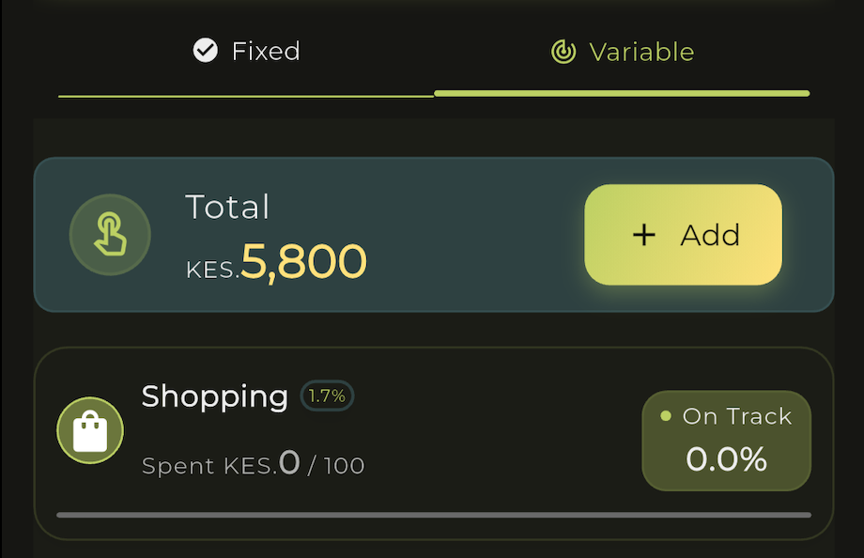Switch to the Variable tab
The width and height of the screenshot is (864, 558).
pyautogui.click(x=622, y=52)
